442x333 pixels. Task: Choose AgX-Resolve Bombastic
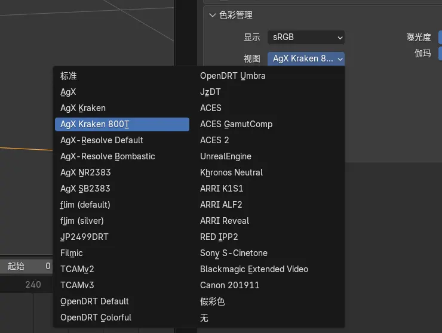[x=122, y=156]
